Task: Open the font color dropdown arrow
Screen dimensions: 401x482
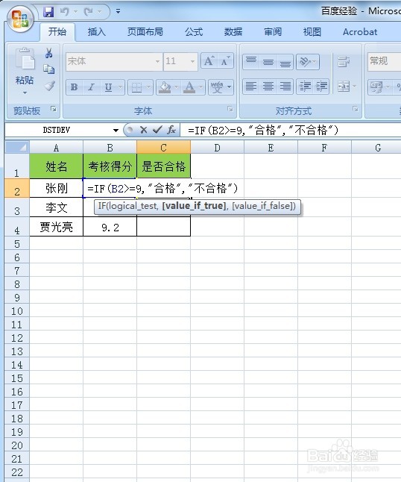Action: coord(200,87)
